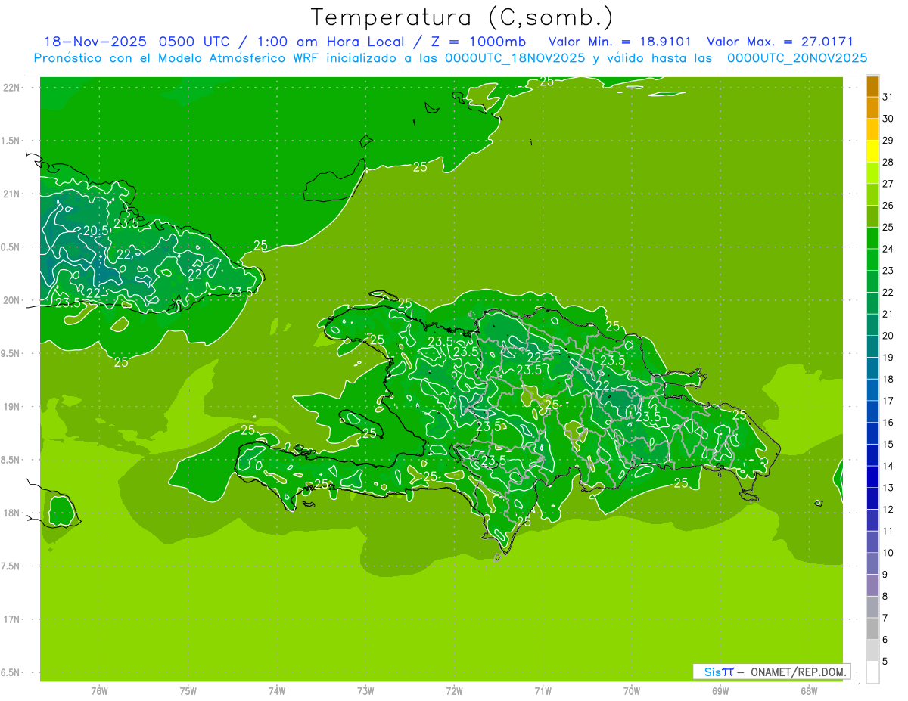Viewport: 908px width, 701px height.
Task: Pick the green swatch between 24 and 25
Action: pos(872,238)
